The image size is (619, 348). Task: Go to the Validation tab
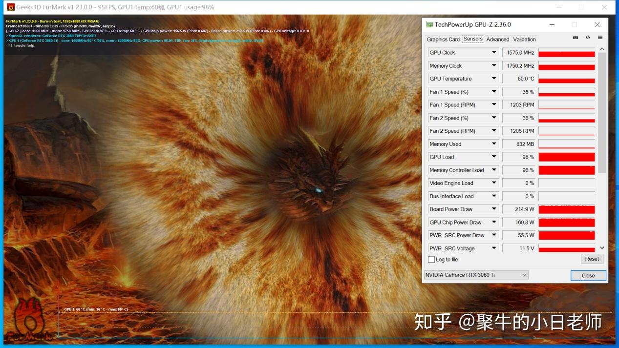tap(525, 39)
